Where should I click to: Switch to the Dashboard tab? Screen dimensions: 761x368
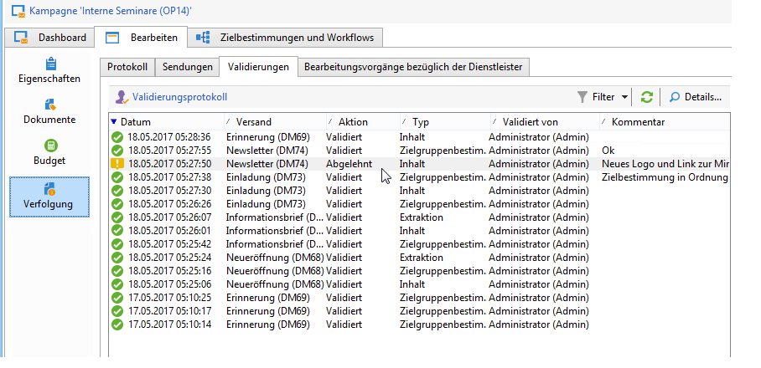click(52, 38)
